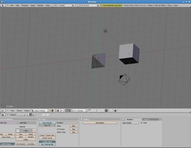This screenshot has width=191, height=148.
Task: Collapse the Multires panel triangle
Action: tap(81, 119)
